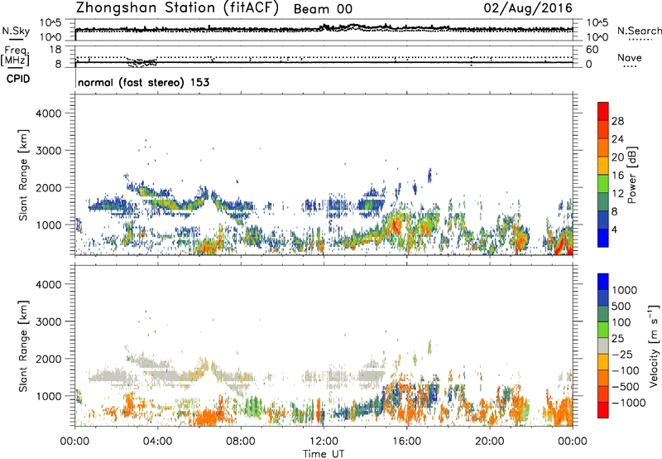Click the '04:00' time tick label
The width and height of the screenshot is (662, 459).
point(157,442)
